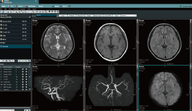Open the Overlays menu
Image resolution: width=192 pixels, height=111 pixels.
pos(16,9)
